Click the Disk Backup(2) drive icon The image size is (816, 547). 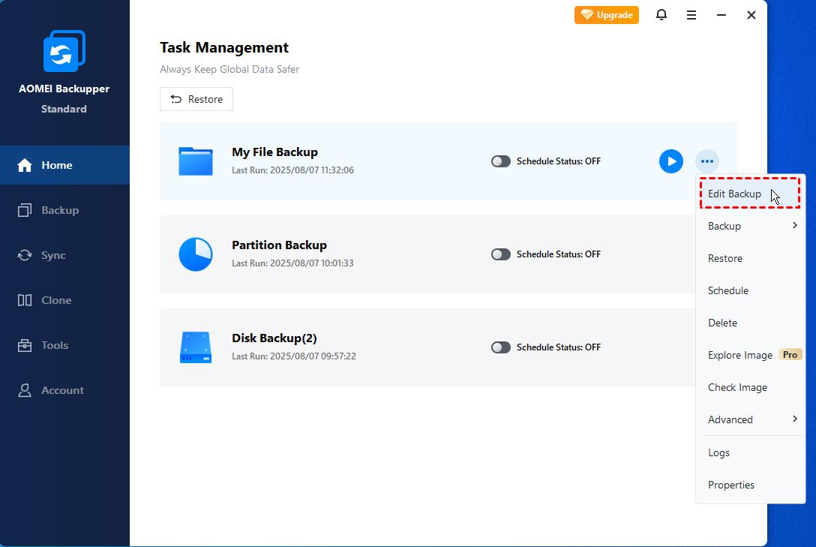point(196,347)
